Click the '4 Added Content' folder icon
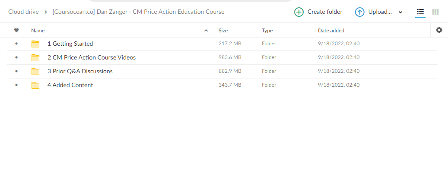Image resolution: width=448 pixels, height=191 pixels. pos(35,85)
